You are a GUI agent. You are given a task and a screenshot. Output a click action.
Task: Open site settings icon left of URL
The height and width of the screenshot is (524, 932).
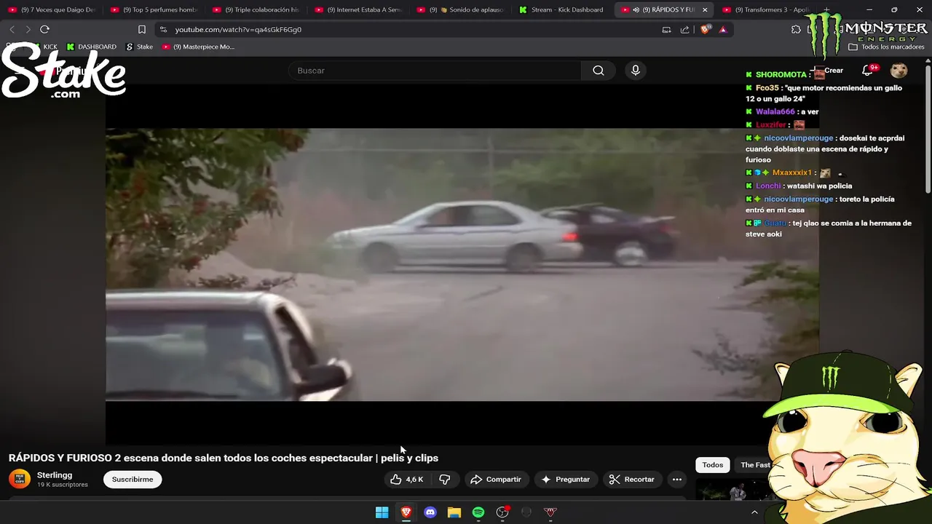[163, 29]
